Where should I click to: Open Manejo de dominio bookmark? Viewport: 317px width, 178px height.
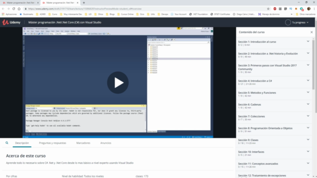coord(269,14)
